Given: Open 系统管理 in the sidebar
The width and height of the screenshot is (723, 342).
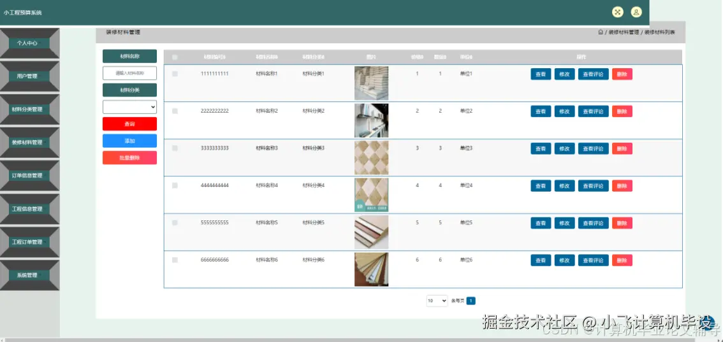Looking at the screenshot, I should [x=29, y=275].
